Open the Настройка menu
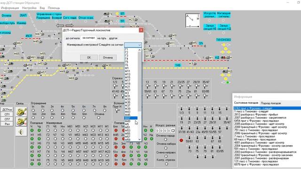This screenshot has height=169, width=301. coord(29,8)
